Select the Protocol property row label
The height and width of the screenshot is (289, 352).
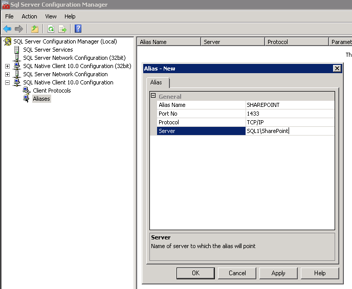(x=201, y=122)
